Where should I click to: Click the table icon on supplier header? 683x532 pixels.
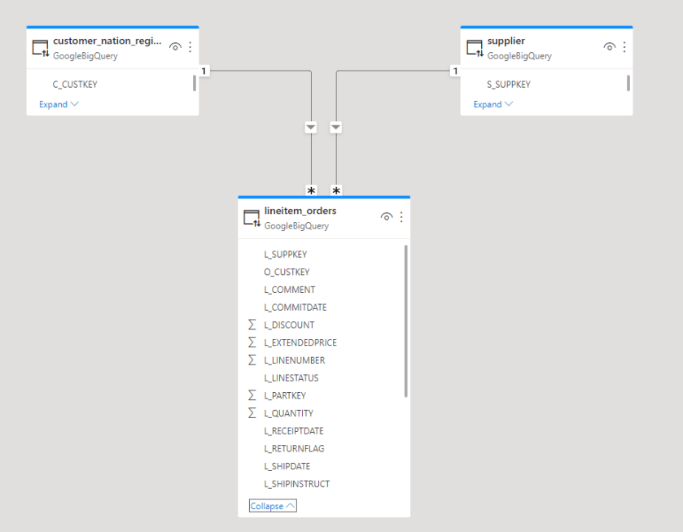point(473,47)
